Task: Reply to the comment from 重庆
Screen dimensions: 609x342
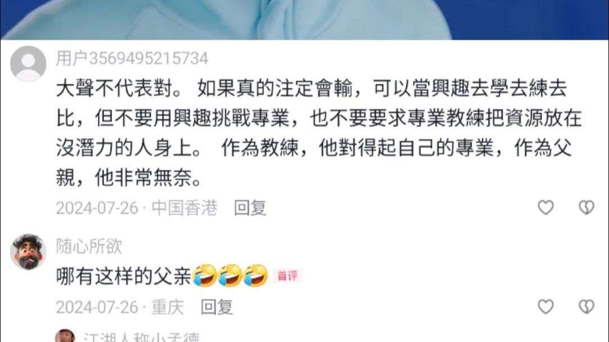Action: click(217, 307)
